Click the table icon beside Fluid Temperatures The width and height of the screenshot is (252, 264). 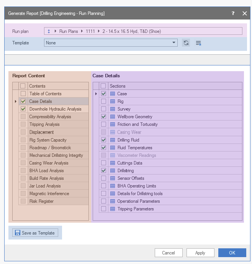pos(113,148)
